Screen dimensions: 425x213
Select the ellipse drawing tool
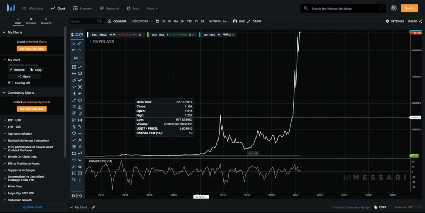click(x=80, y=100)
